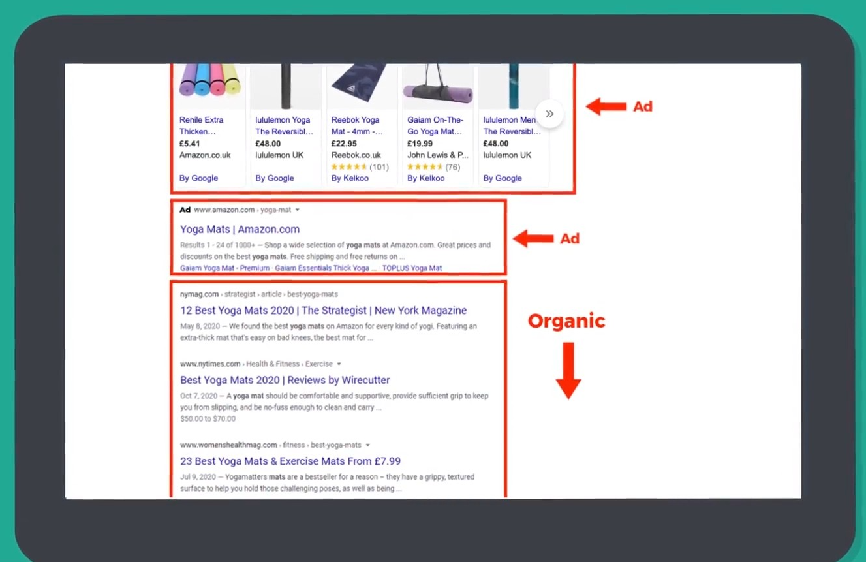Click the John Lewis & P... seller name
Screen dimensions: 866x562
438,155
